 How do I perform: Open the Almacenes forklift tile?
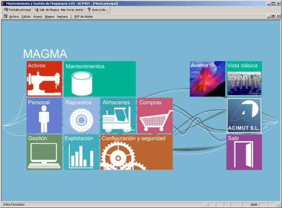(118, 115)
